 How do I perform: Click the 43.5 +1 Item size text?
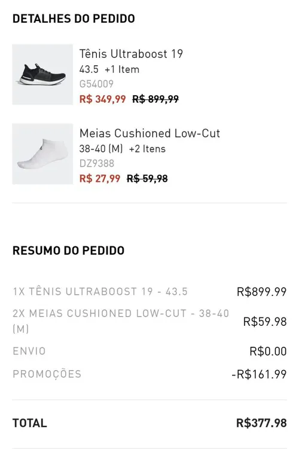(109, 69)
